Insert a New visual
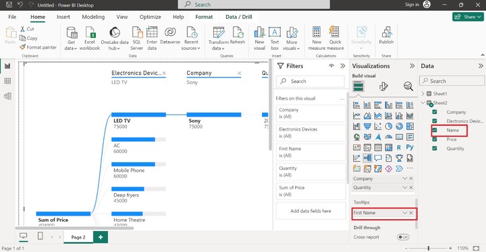This screenshot has width=486, height=252. click(x=259, y=38)
